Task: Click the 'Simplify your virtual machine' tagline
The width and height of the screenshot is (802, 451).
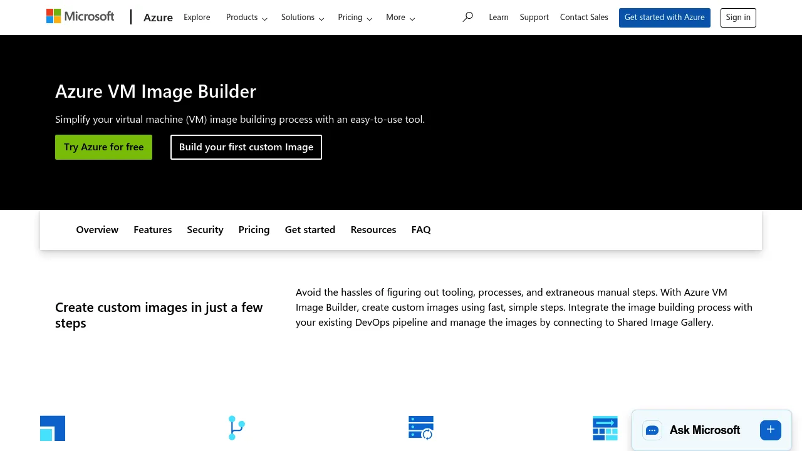Action: pyautogui.click(x=240, y=119)
